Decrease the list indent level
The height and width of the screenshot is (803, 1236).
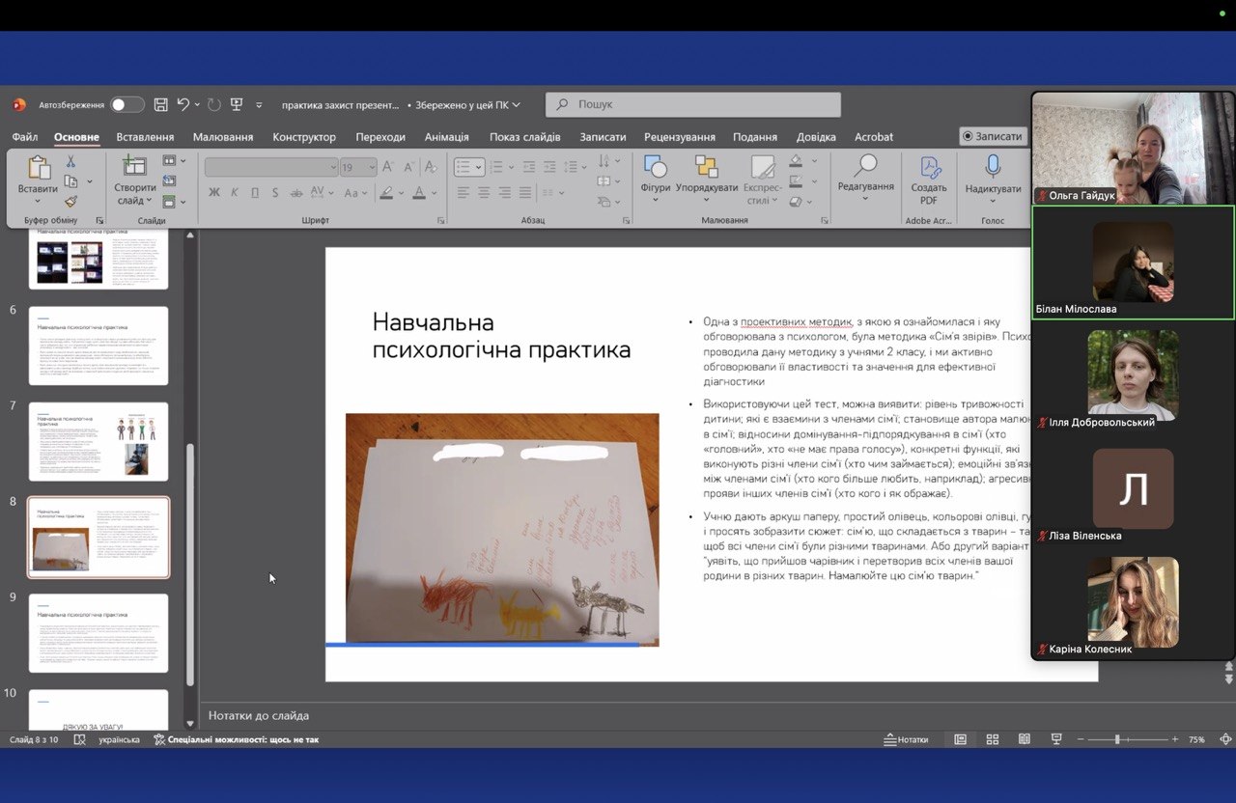(527, 166)
